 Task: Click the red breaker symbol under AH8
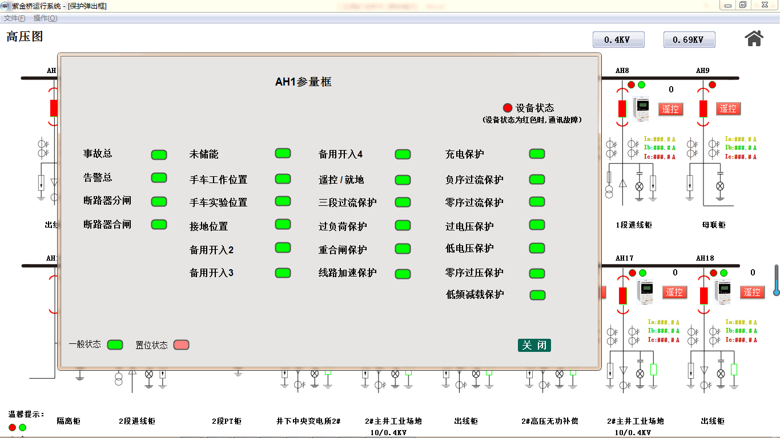622,108
